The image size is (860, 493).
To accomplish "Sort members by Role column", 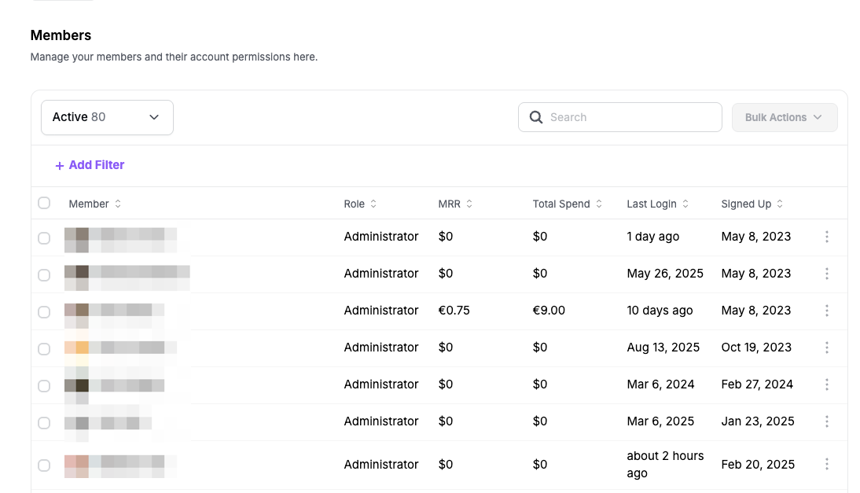I will (x=360, y=204).
